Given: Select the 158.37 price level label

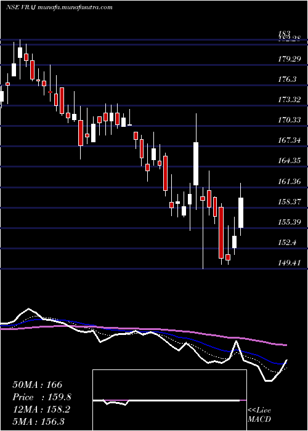Looking at the screenshot, I should (289, 202).
